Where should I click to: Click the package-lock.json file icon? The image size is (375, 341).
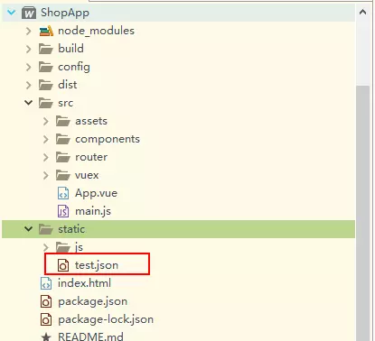(46, 319)
